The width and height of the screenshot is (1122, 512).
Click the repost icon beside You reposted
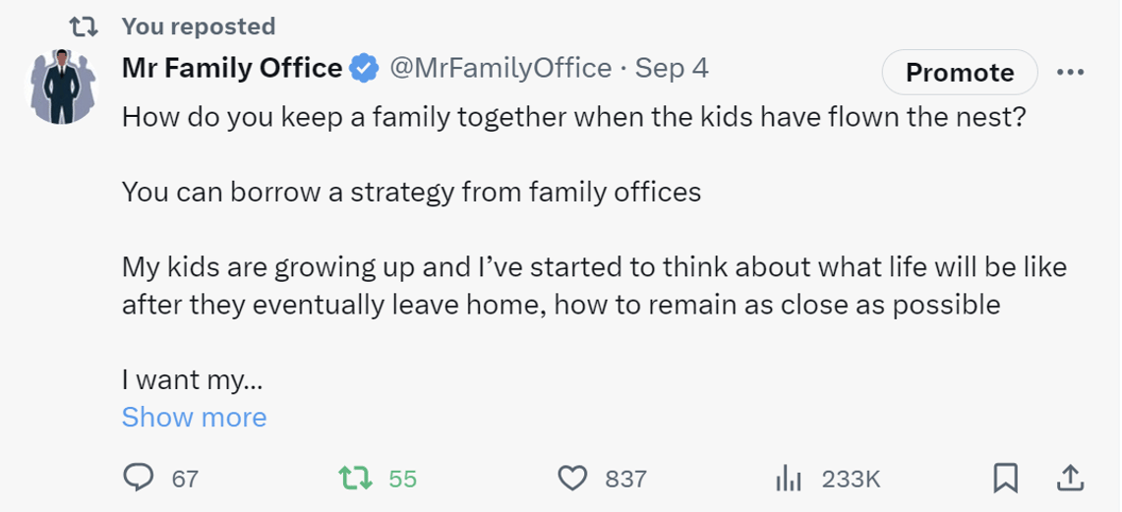pos(86,28)
